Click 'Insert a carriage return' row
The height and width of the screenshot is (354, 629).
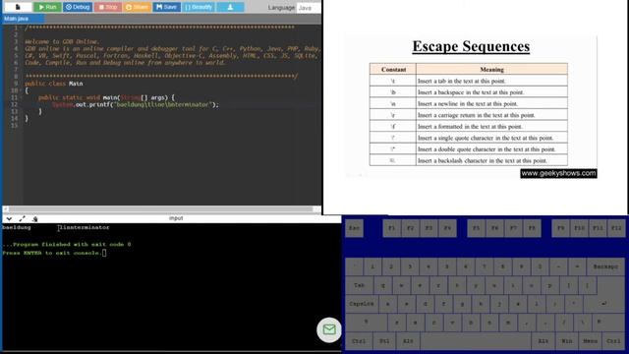[x=469, y=115]
